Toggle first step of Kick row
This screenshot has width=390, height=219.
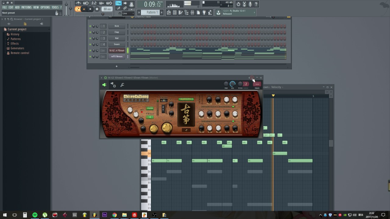(132, 26)
